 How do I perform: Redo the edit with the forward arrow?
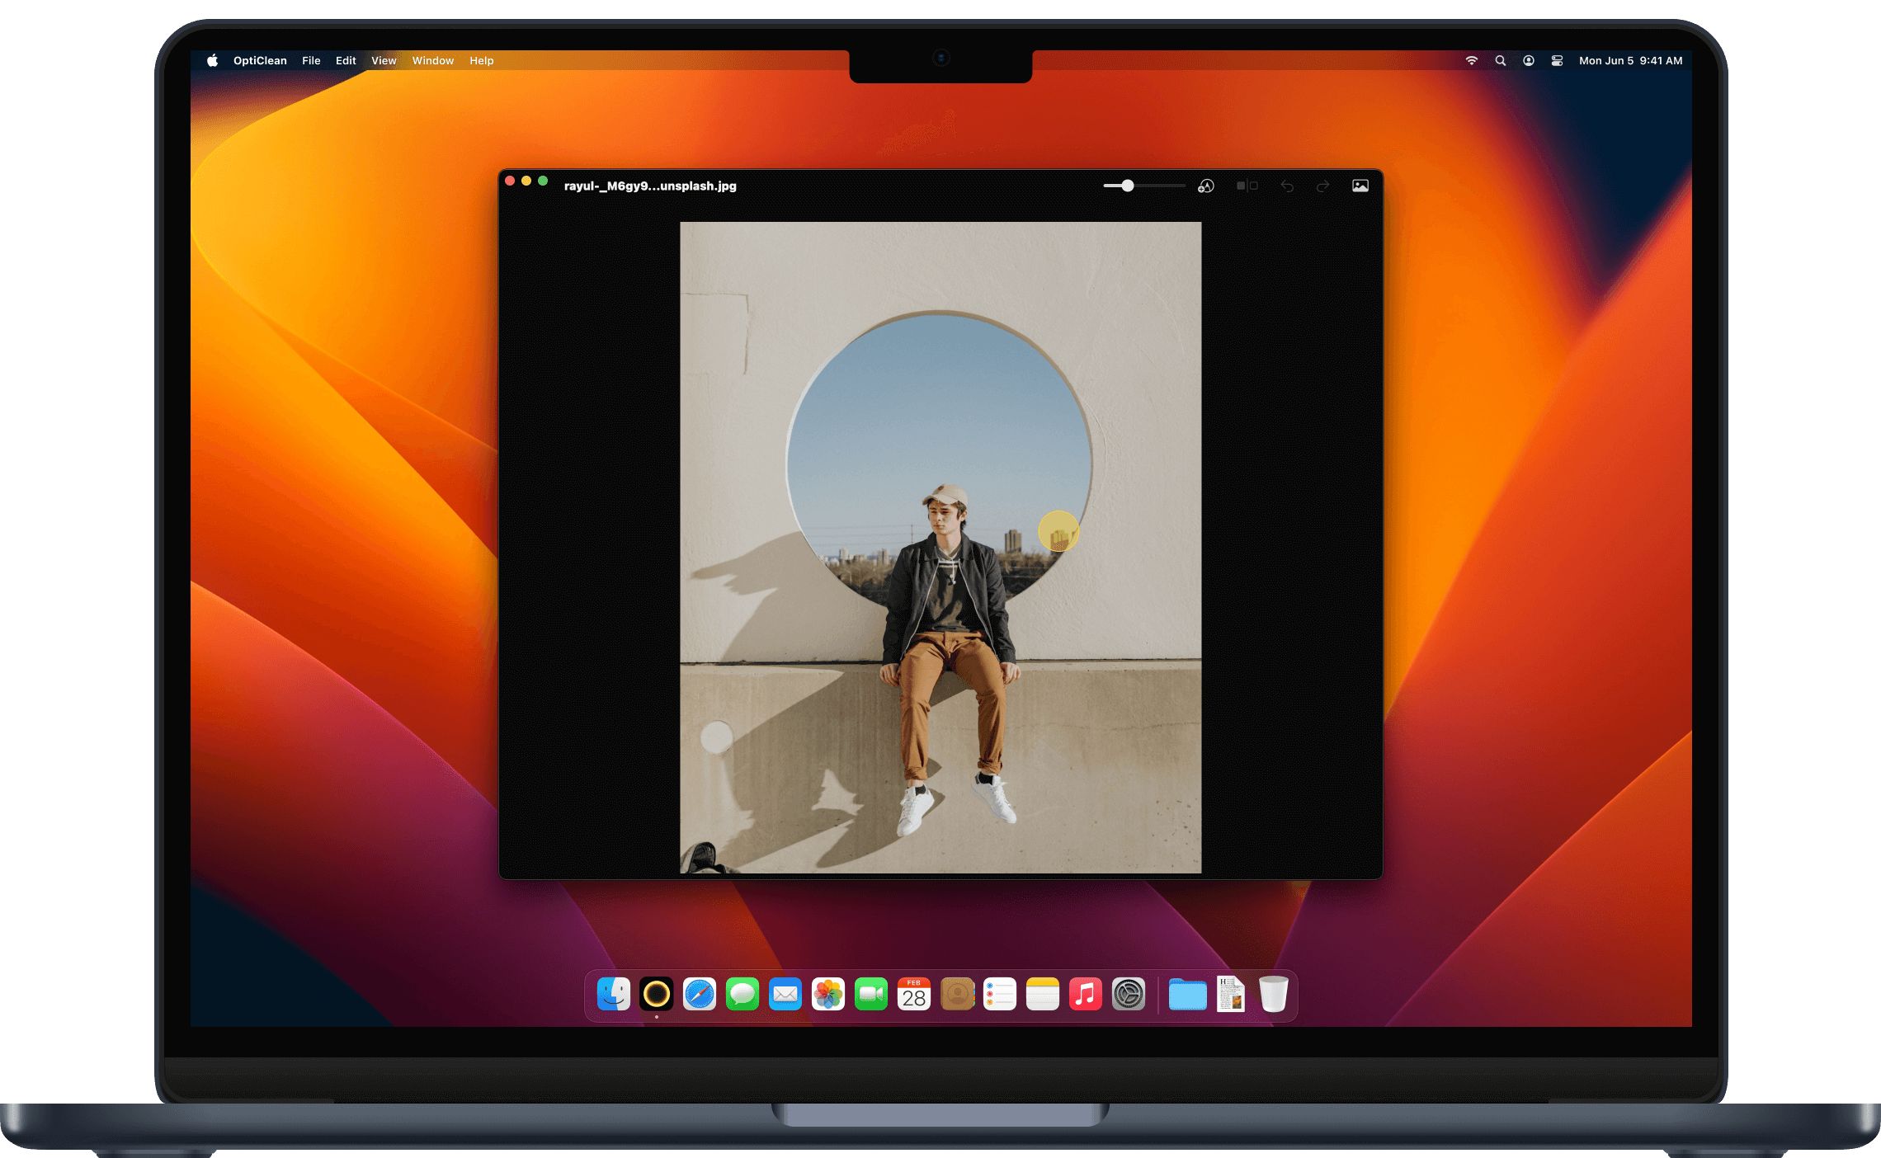point(1322,186)
